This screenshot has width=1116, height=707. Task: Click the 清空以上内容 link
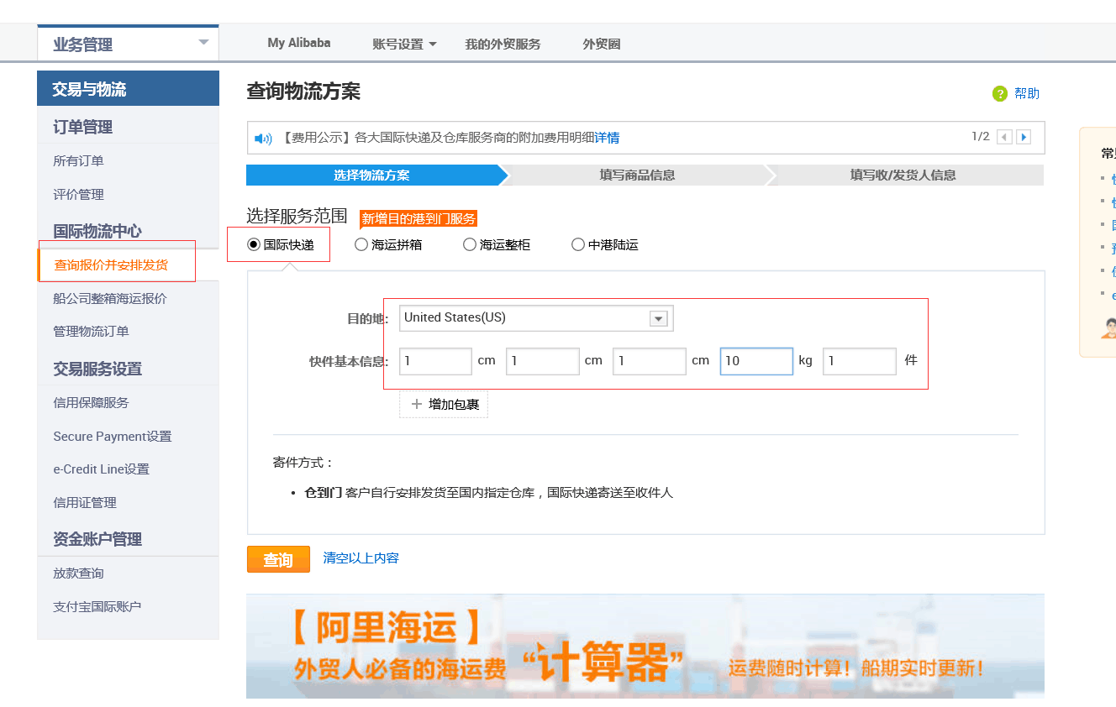coord(361,558)
